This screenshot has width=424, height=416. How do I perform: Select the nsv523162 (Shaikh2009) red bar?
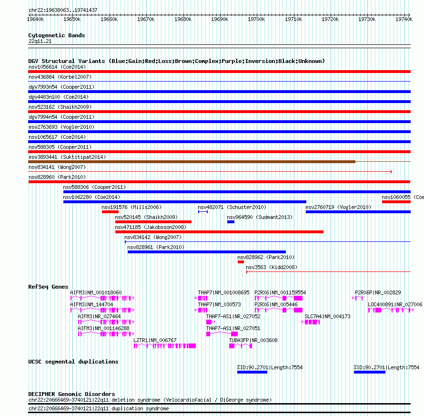tap(219, 112)
